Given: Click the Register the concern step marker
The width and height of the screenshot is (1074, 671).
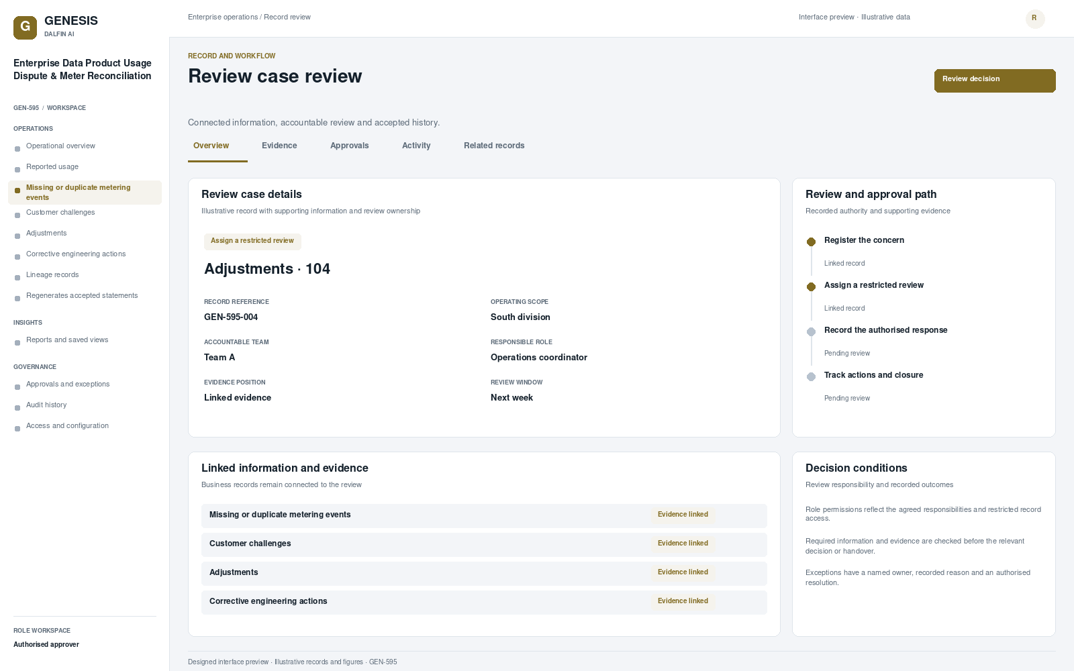Looking at the screenshot, I should (x=811, y=242).
